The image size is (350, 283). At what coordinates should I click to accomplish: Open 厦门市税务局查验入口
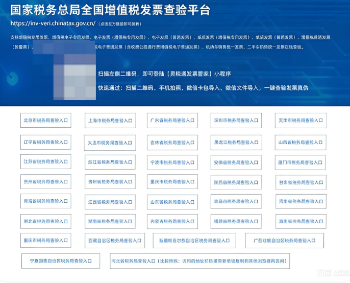click(301, 162)
